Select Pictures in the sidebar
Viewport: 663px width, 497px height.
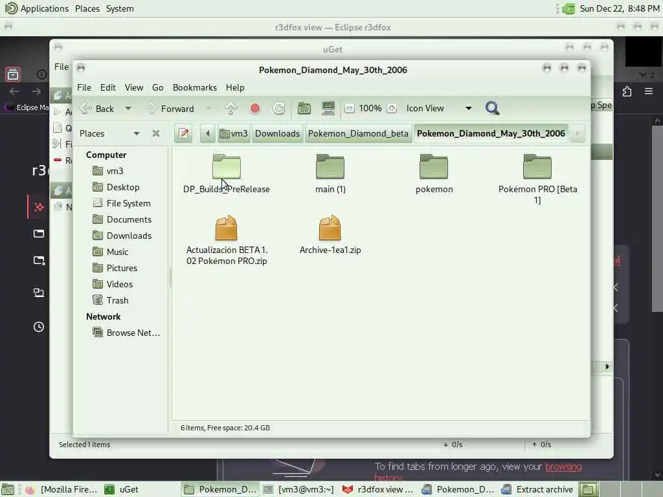point(122,268)
